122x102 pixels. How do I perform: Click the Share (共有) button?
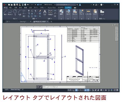click(39, 5)
